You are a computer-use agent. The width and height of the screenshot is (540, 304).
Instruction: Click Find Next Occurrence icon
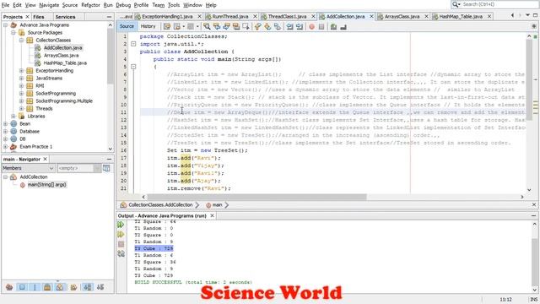tap(226, 26)
